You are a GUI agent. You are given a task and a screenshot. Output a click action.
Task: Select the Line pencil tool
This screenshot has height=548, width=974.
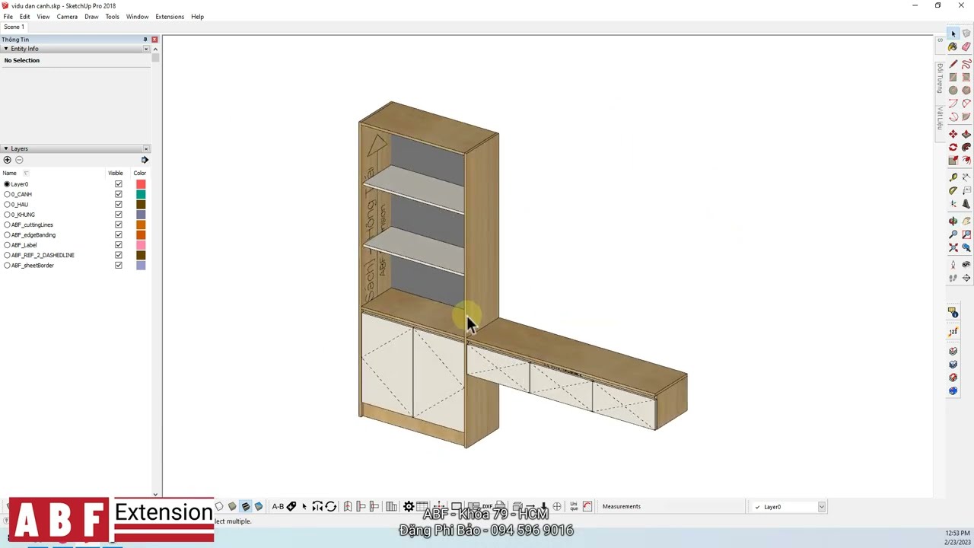[953, 64]
